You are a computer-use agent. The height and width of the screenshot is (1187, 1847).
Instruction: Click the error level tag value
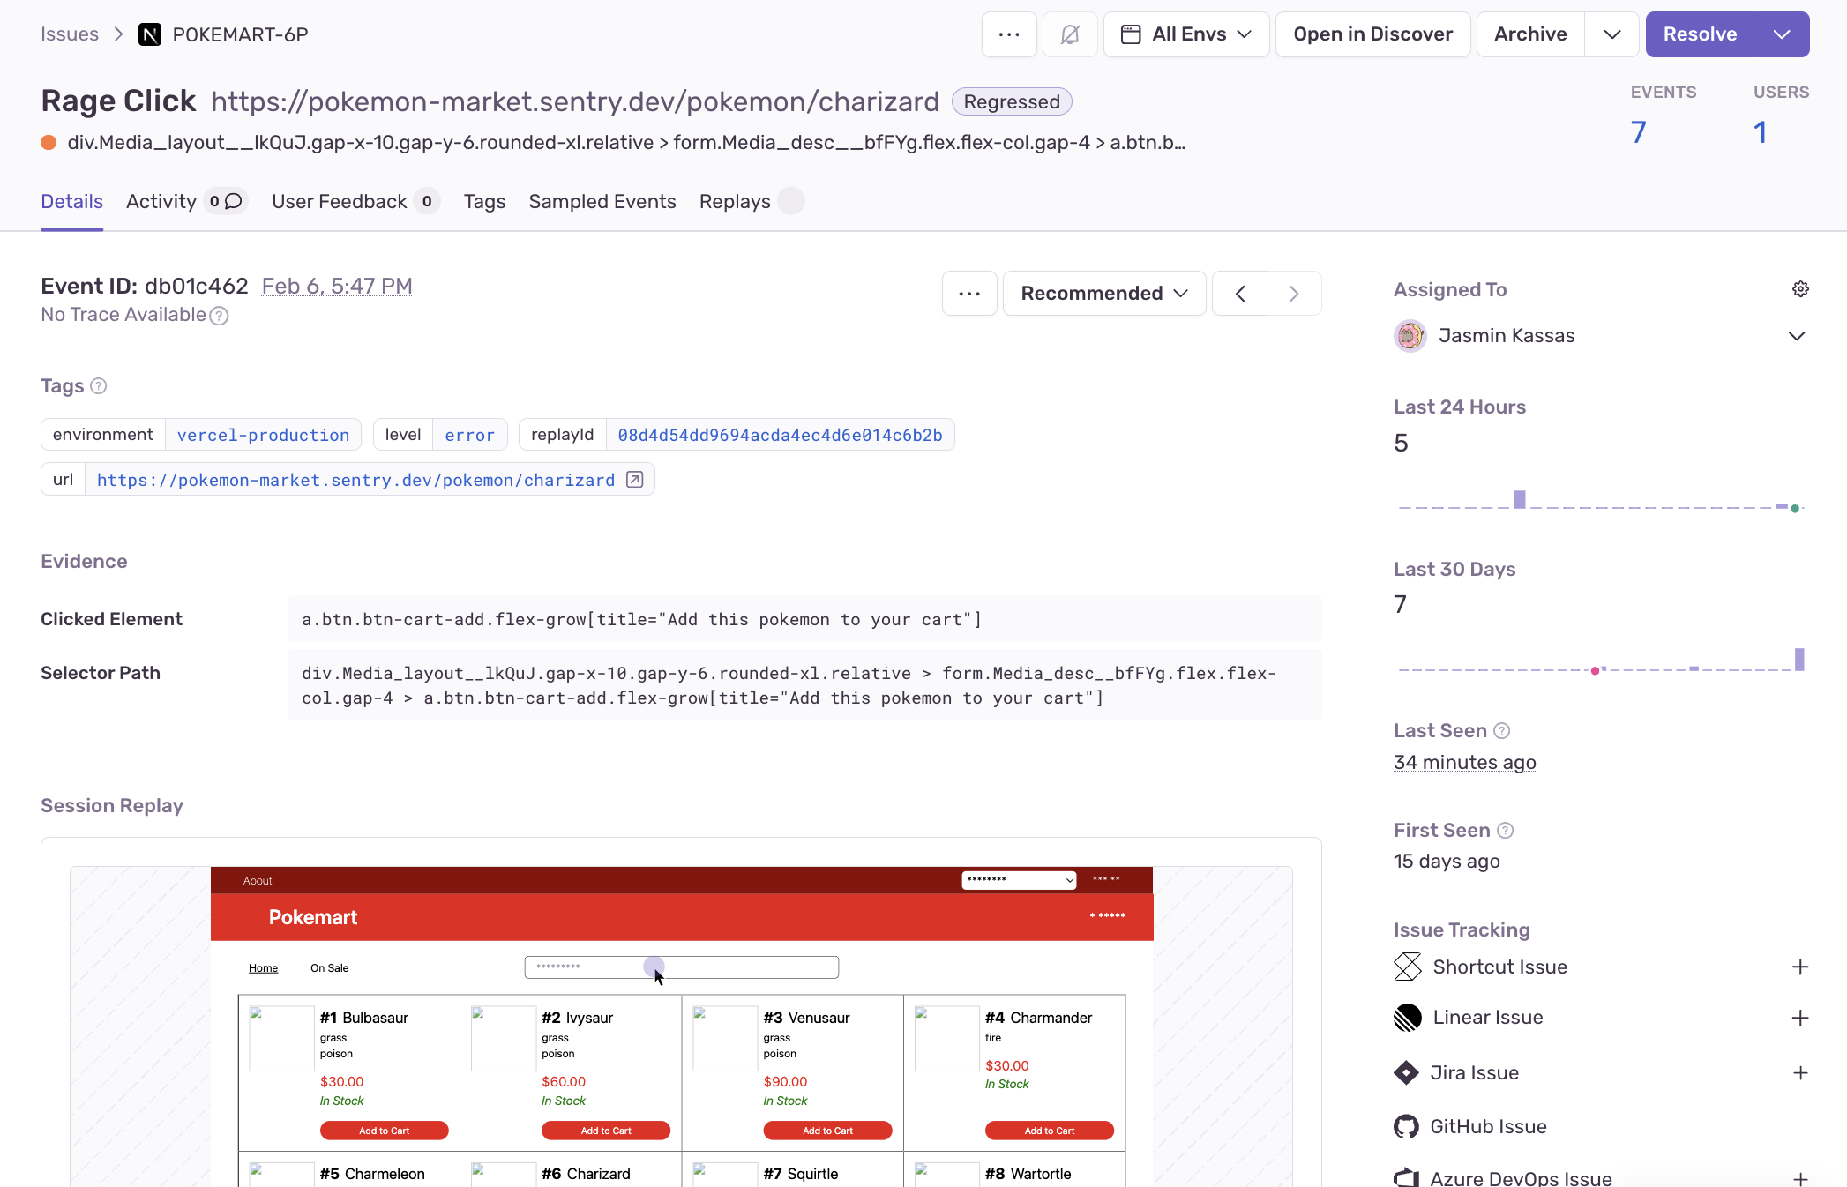tap(469, 435)
